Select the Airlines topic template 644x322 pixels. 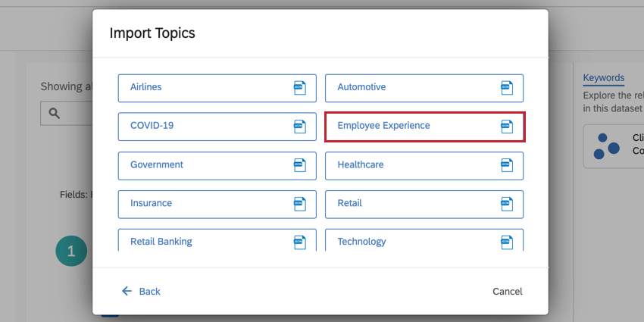pyautogui.click(x=205, y=88)
